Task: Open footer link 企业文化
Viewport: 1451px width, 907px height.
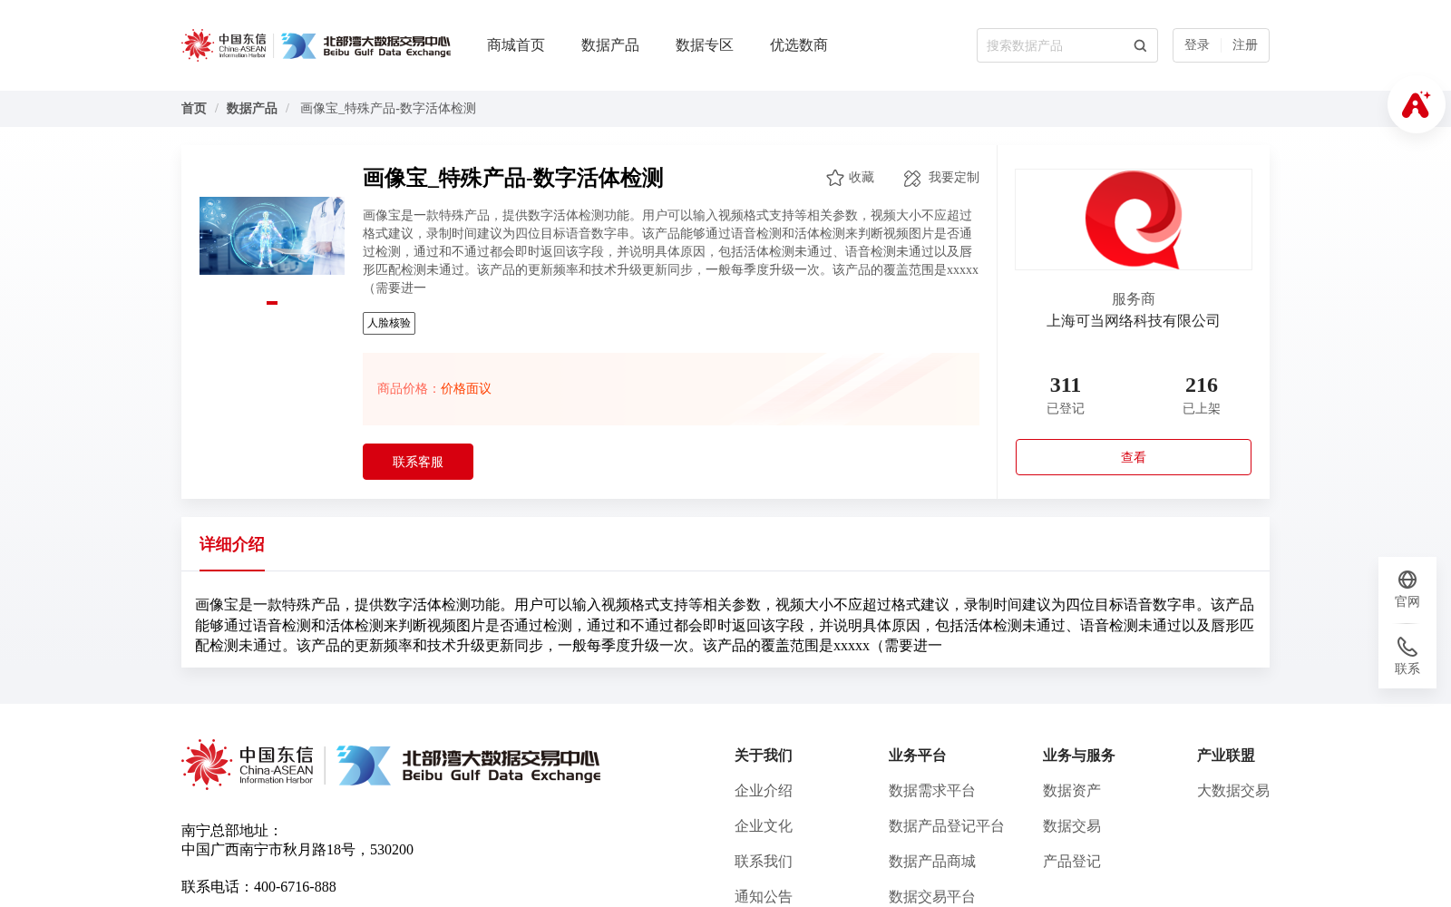Action: pos(764,826)
